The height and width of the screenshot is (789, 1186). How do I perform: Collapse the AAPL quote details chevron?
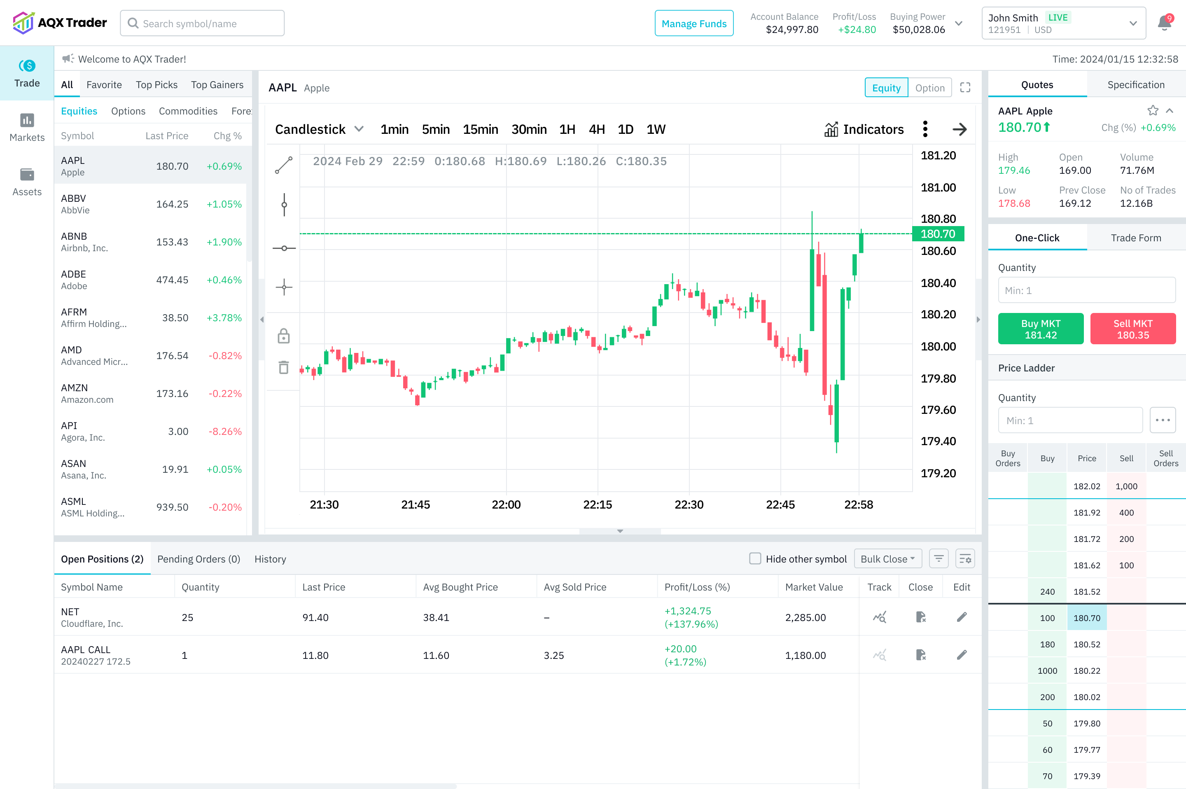coord(1170,110)
